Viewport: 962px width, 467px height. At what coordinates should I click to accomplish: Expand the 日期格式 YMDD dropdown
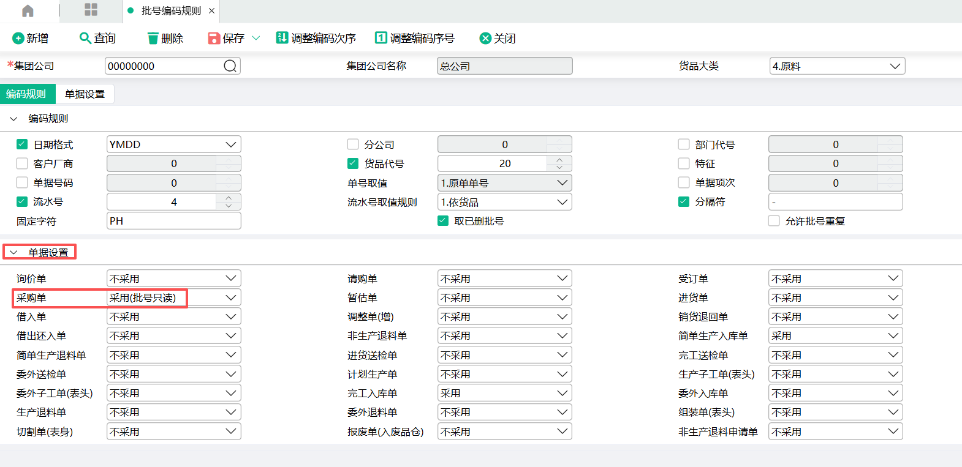(x=230, y=144)
